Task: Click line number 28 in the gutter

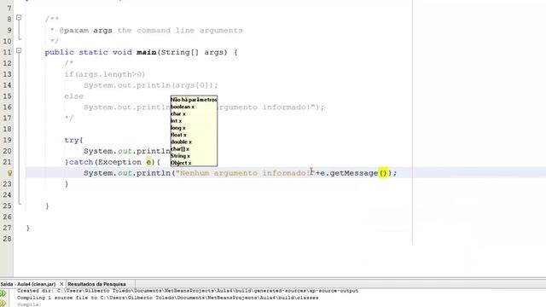Action: (8, 239)
